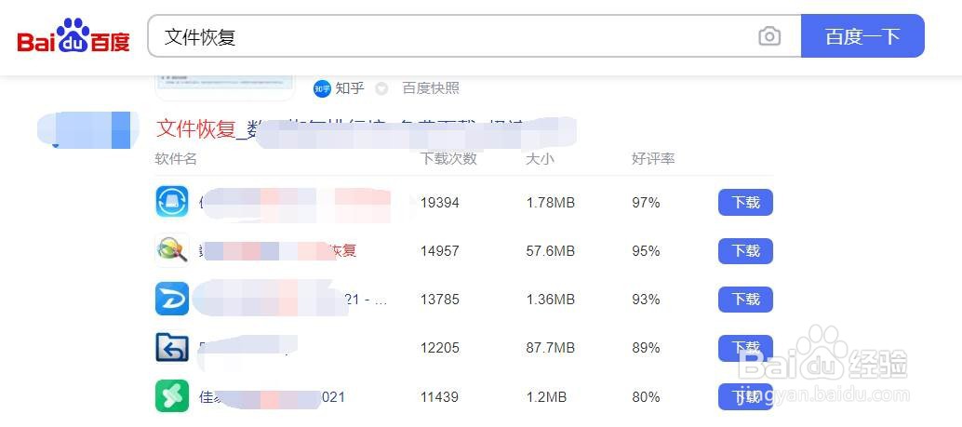This screenshot has height=427, width=962.
Task: Click the 1.36MB size value
Action: pos(551,300)
